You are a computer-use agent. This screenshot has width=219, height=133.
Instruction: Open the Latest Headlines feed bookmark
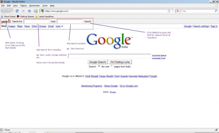click(44, 17)
